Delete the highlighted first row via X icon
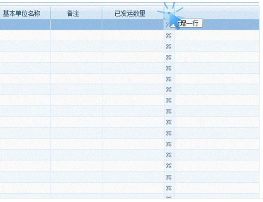263x202 pixels. tap(169, 25)
